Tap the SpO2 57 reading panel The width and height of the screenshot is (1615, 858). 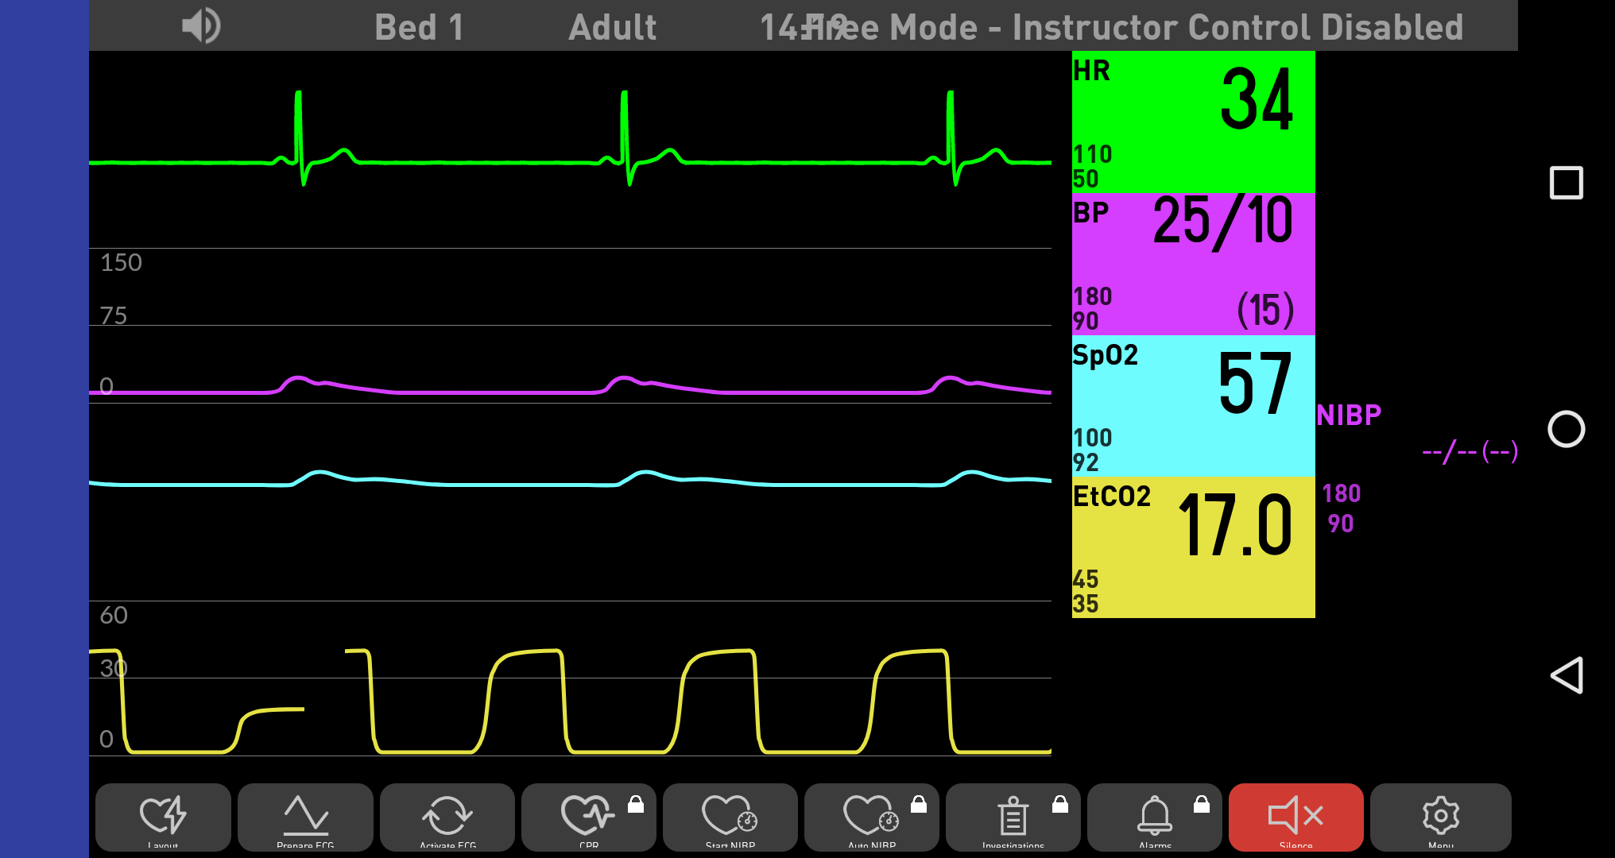[1193, 405]
